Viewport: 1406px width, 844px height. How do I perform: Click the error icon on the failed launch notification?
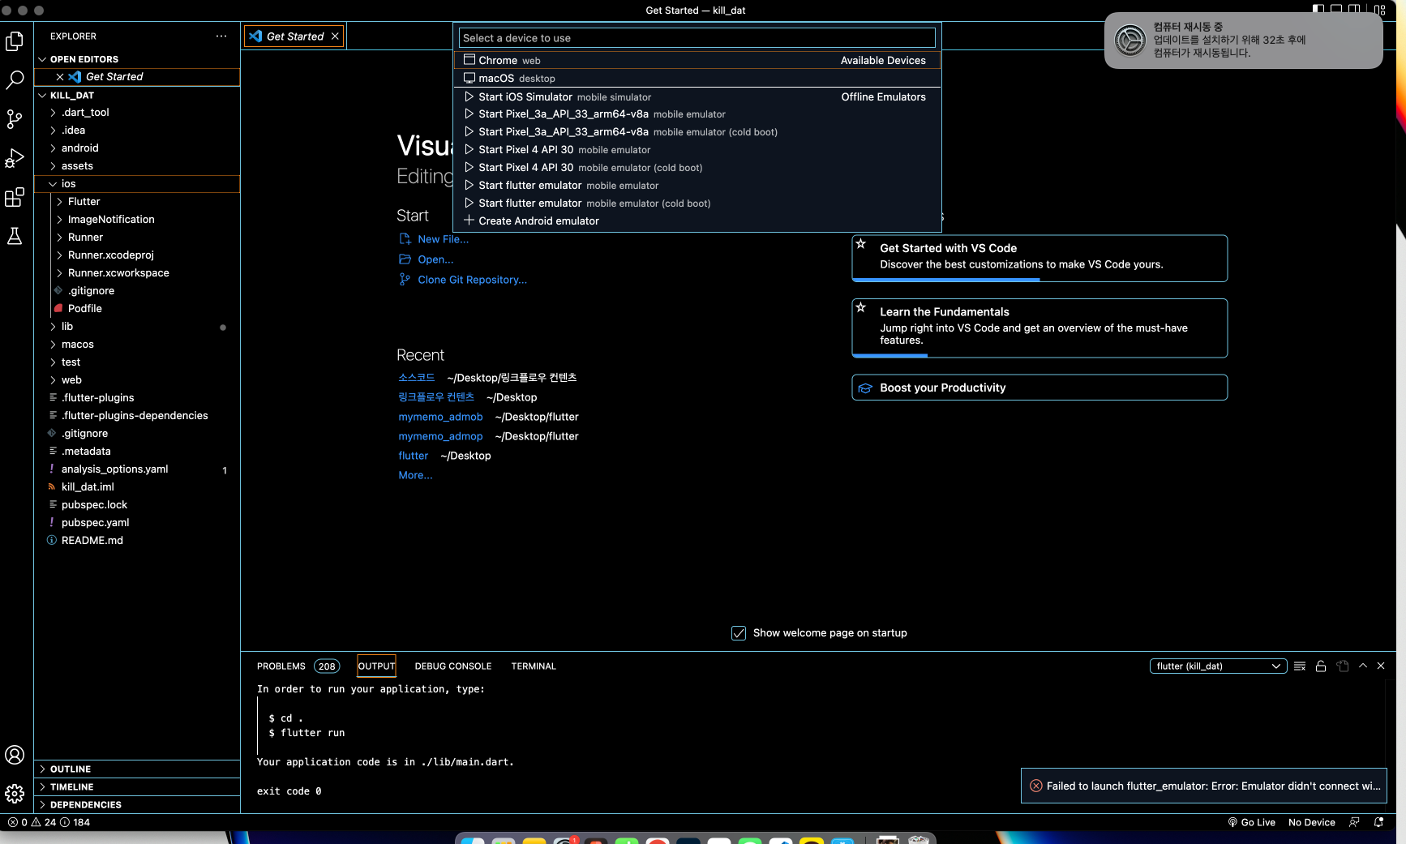point(1036,786)
